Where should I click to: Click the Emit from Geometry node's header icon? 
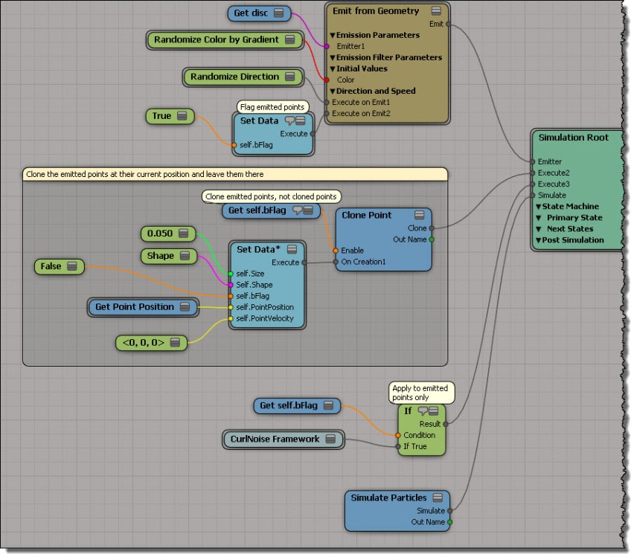437,10
